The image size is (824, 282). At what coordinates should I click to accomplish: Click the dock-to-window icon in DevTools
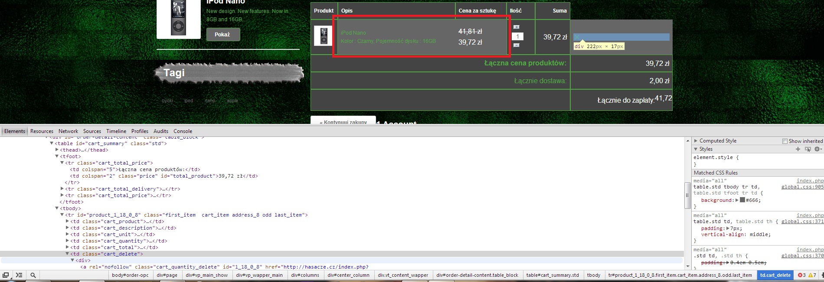pos(6,275)
